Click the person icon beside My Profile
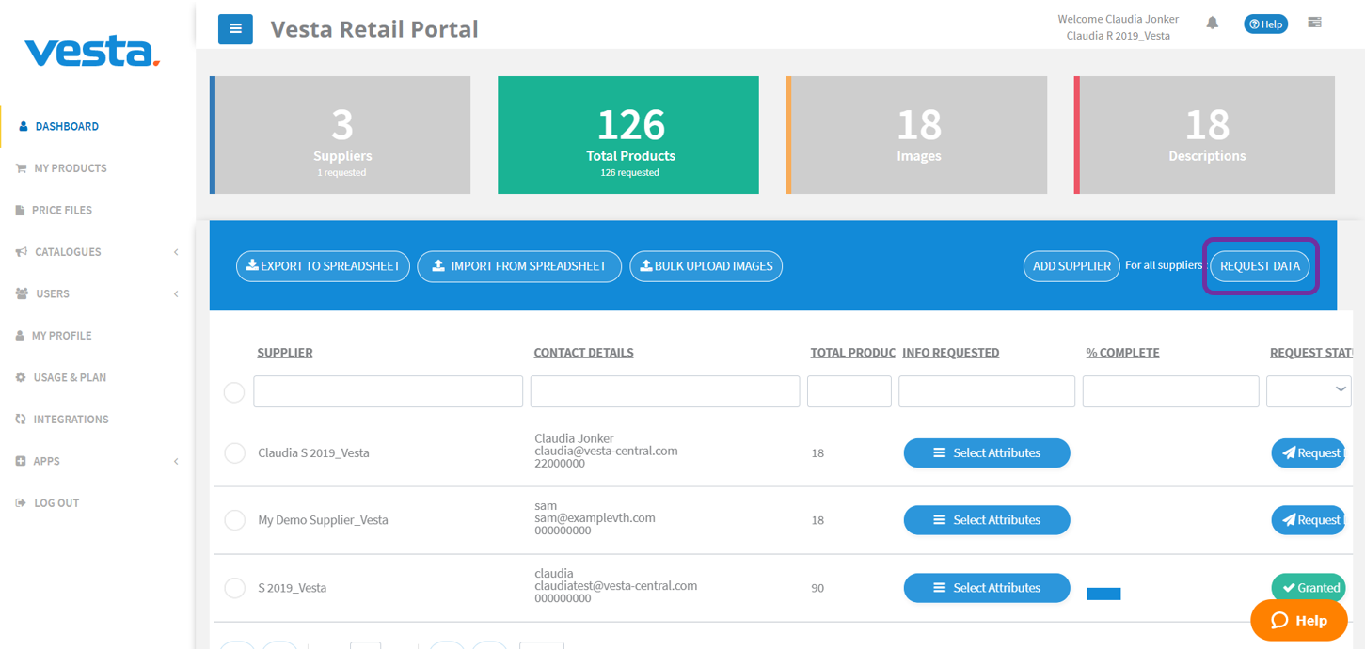The width and height of the screenshot is (1365, 650). click(x=20, y=336)
